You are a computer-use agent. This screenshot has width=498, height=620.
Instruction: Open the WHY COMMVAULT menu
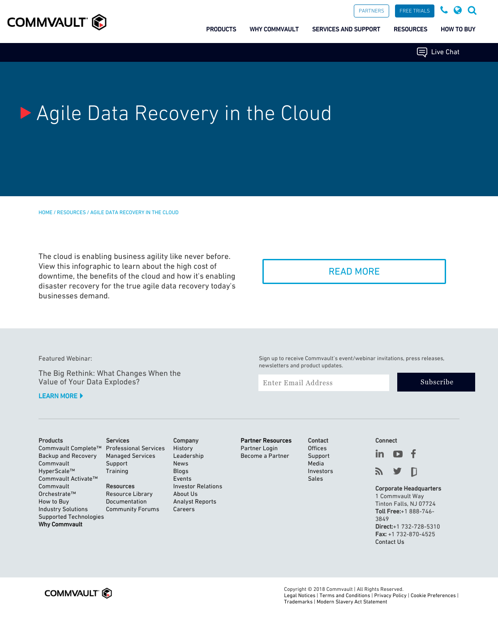(274, 29)
